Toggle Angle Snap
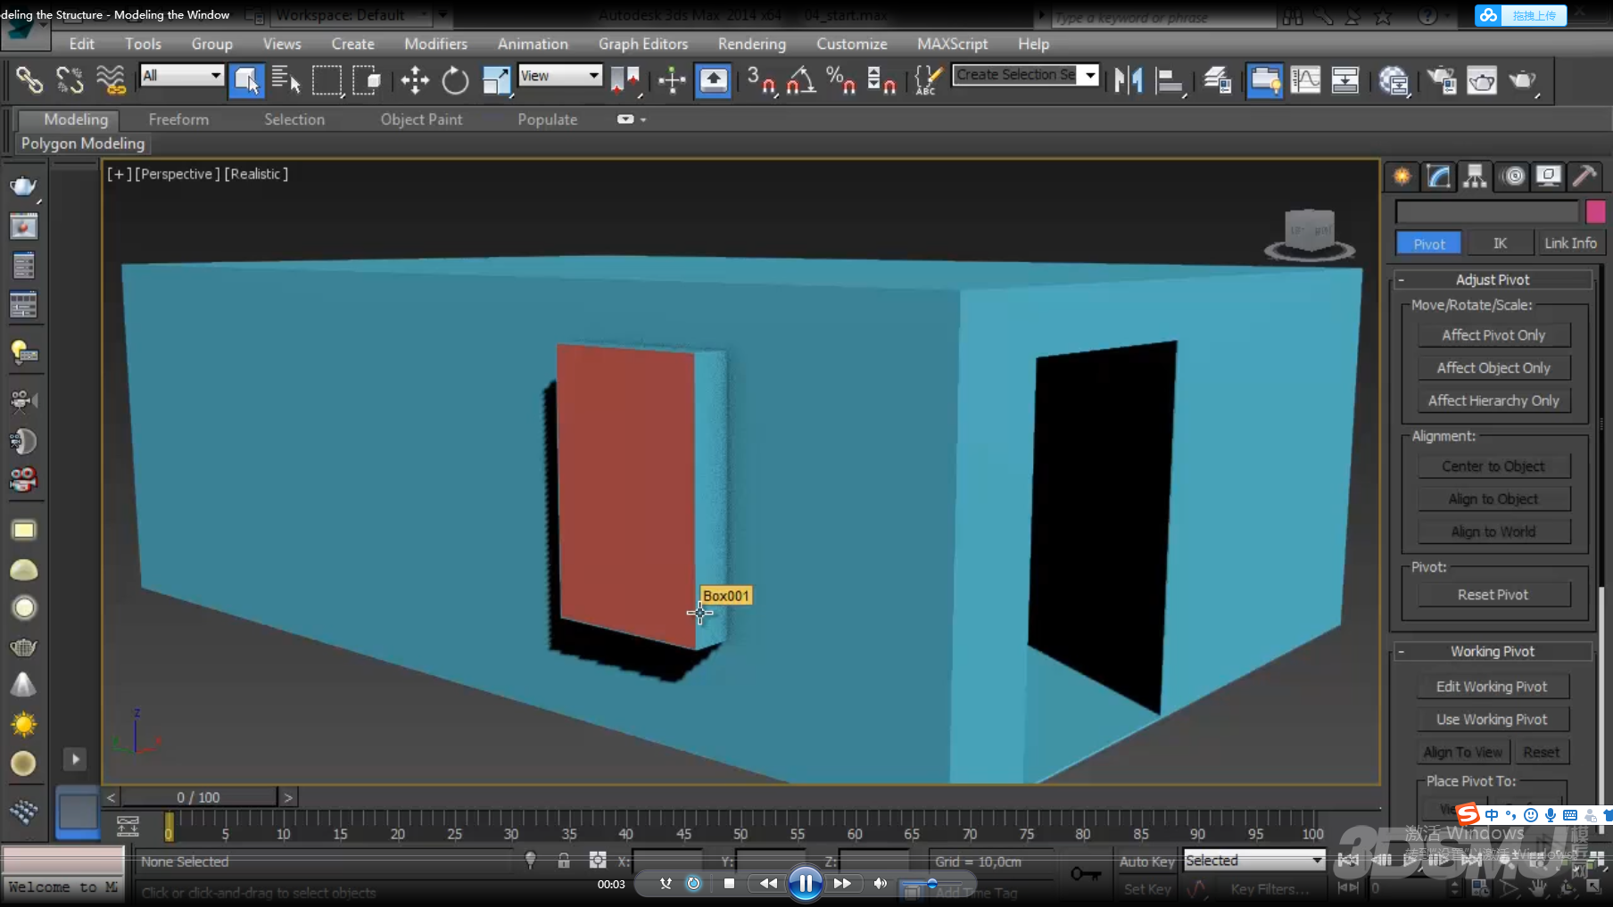The width and height of the screenshot is (1613, 907). click(800, 80)
